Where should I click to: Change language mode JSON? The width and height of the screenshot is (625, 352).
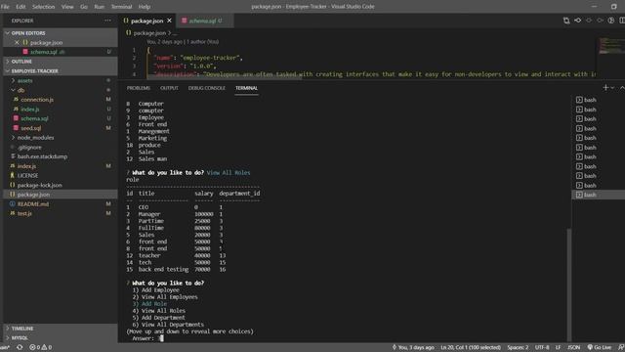point(573,347)
